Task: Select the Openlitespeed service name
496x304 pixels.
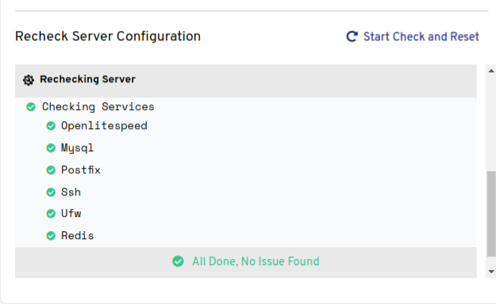Action: click(104, 126)
